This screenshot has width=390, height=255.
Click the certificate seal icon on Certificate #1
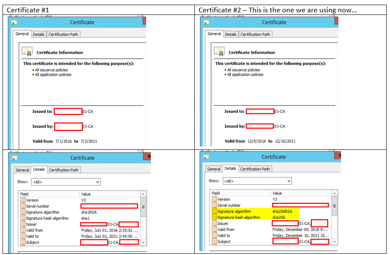pyautogui.click(x=27, y=52)
